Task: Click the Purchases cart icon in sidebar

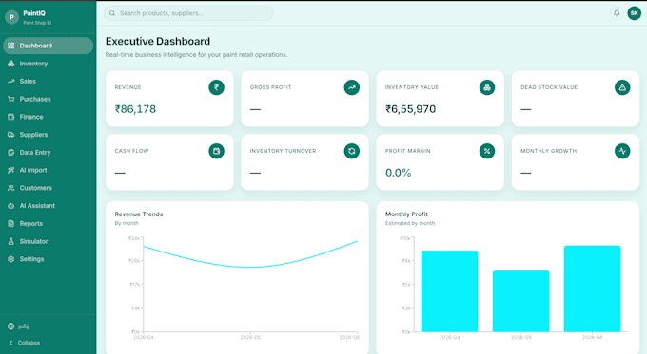Action: point(11,99)
